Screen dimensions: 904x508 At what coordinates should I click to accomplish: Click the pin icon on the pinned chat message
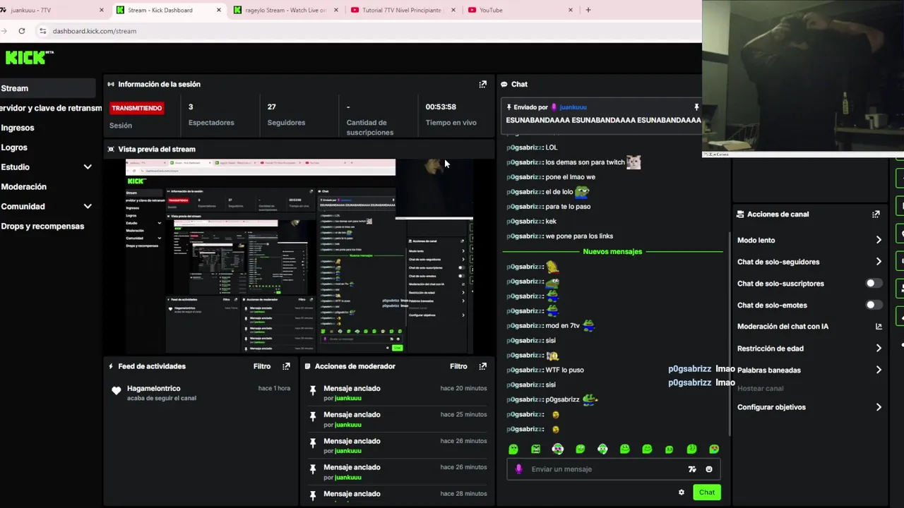(696, 107)
